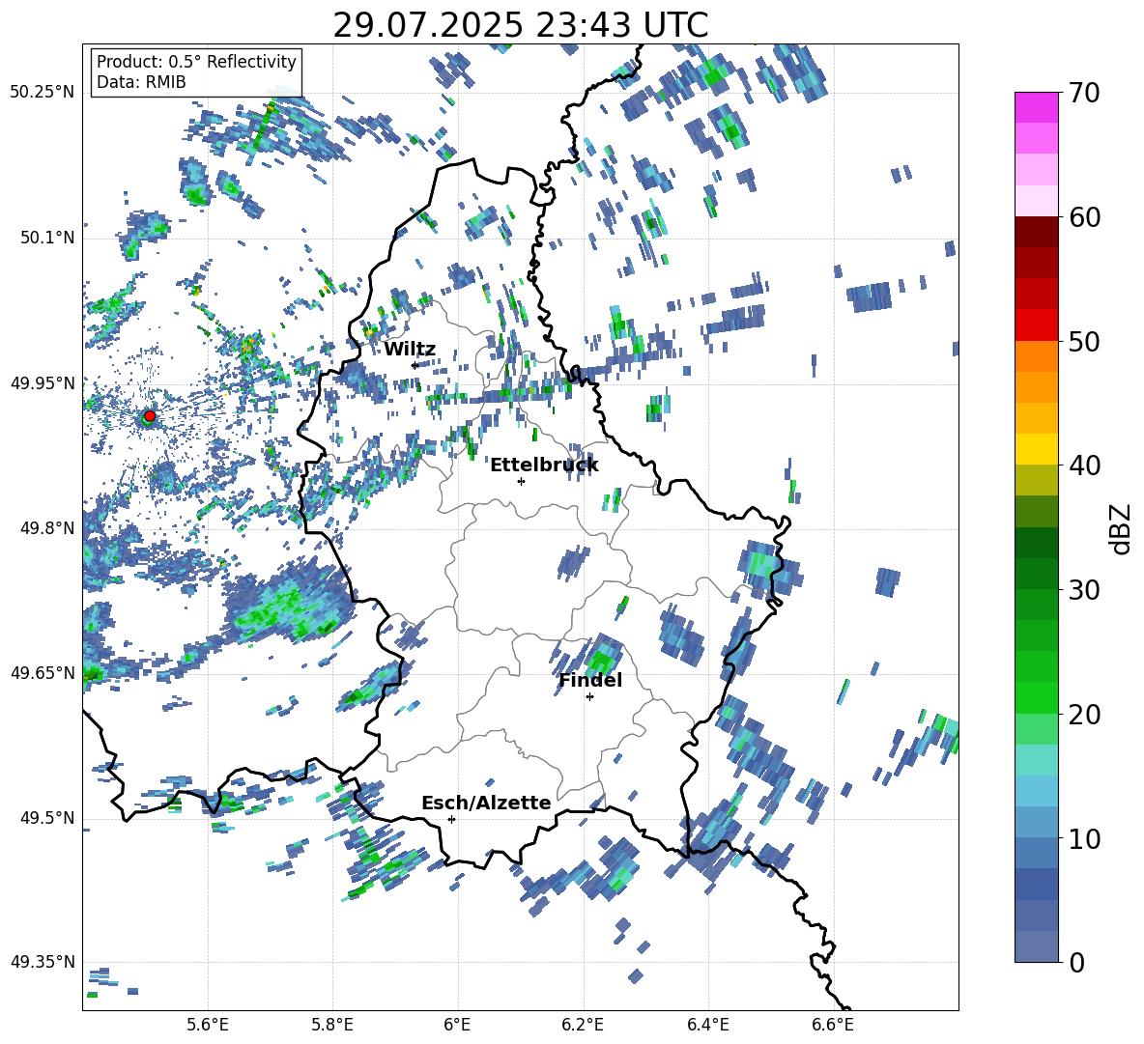Click the Ettelbruck city label

tap(544, 466)
